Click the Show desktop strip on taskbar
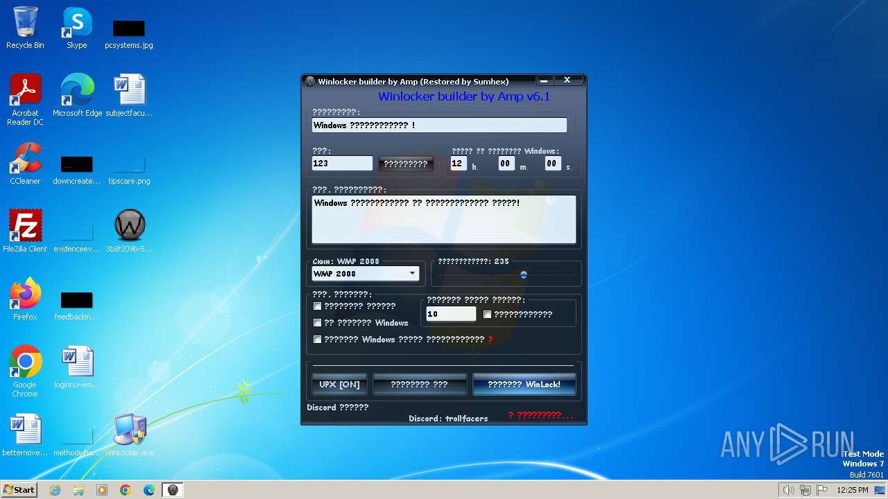 pos(880,490)
